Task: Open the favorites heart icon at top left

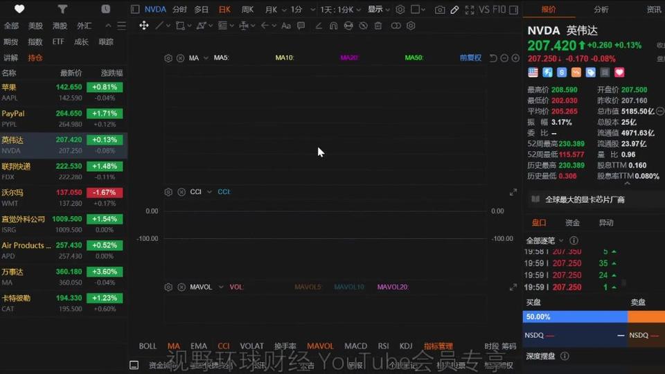Action: click(19, 9)
